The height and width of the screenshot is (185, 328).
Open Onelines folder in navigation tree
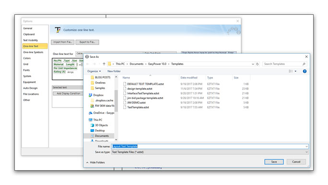[x=100, y=83]
